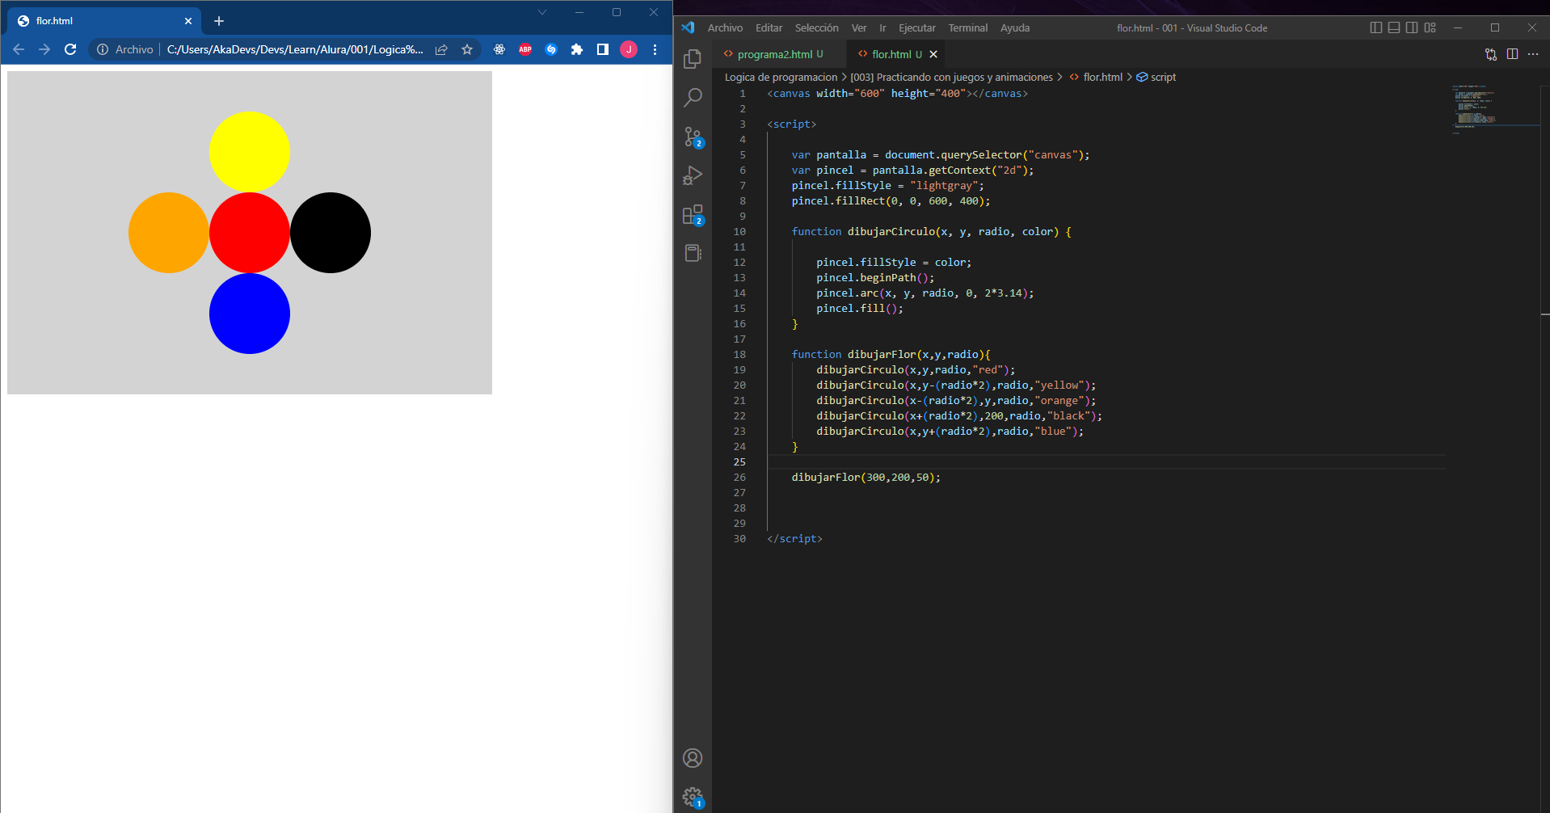Open Chrome tab search chevron
The height and width of the screenshot is (813, 1550).
pyautogui.click(x=542, y=12)
